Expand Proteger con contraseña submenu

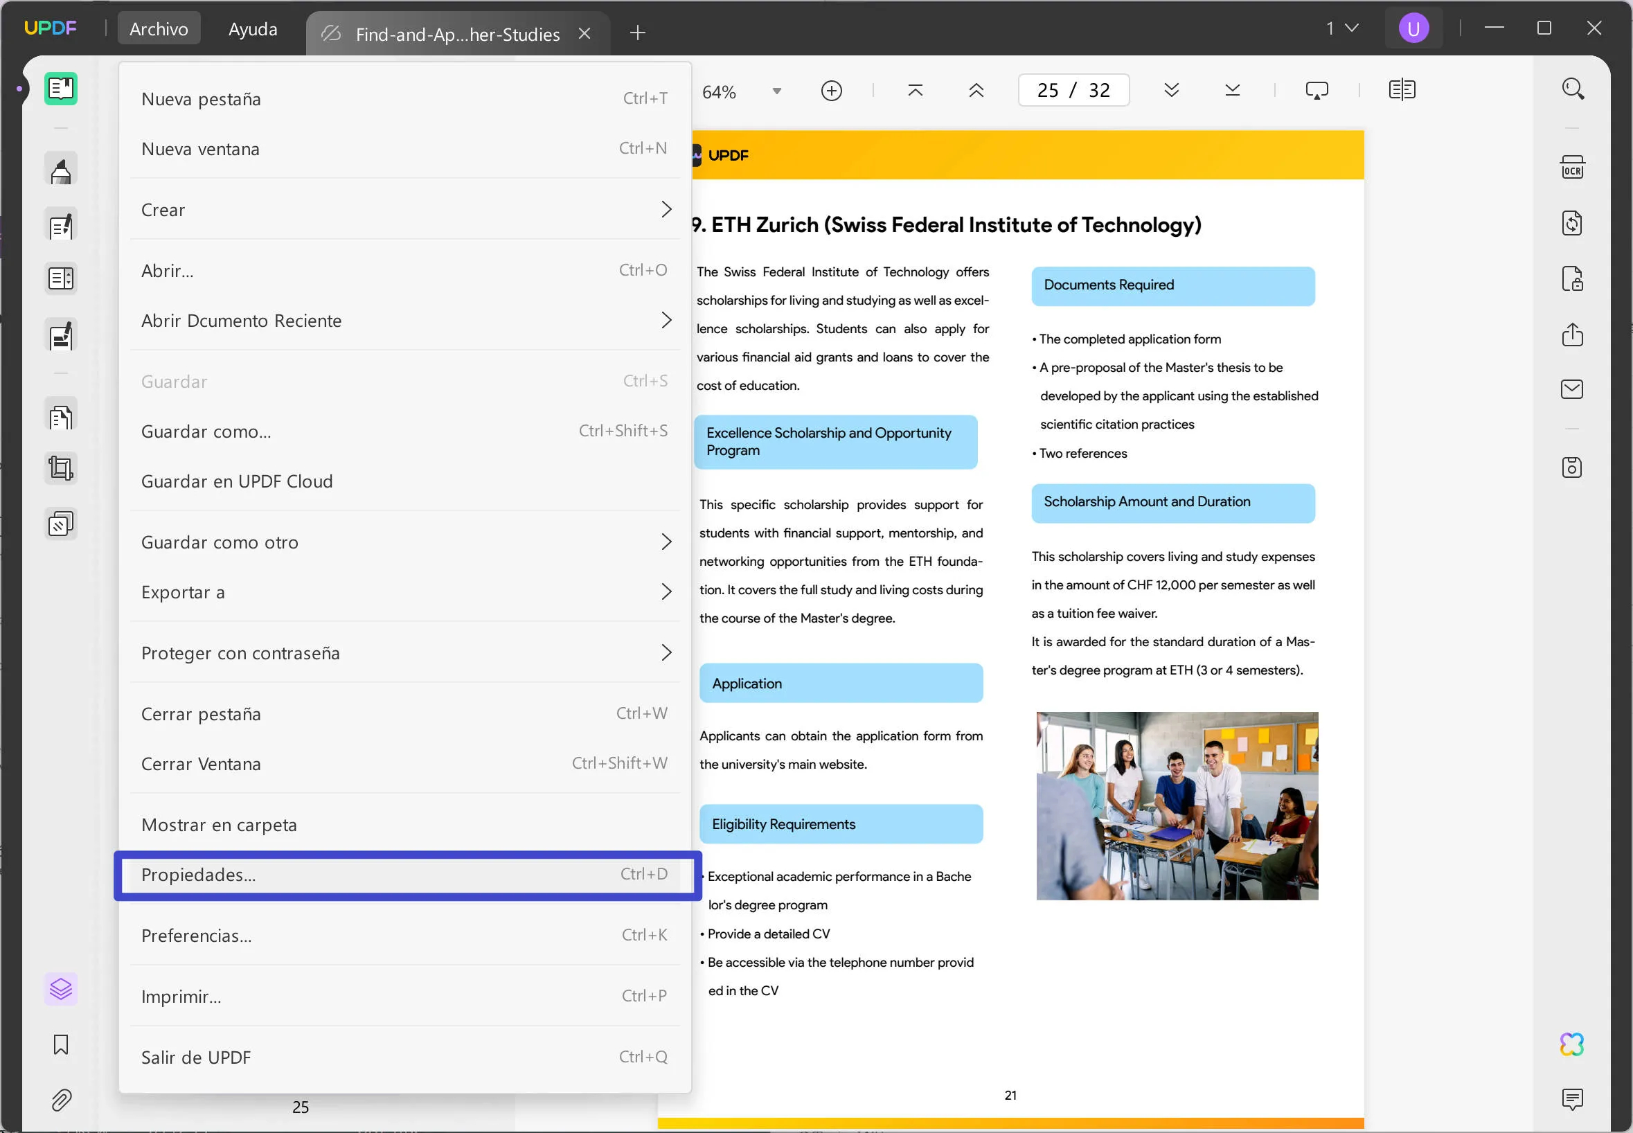(406, 652)
